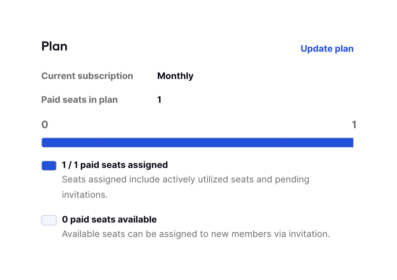
Task: Click the 1 marker above the progress bar
Action: click(353, 125)
